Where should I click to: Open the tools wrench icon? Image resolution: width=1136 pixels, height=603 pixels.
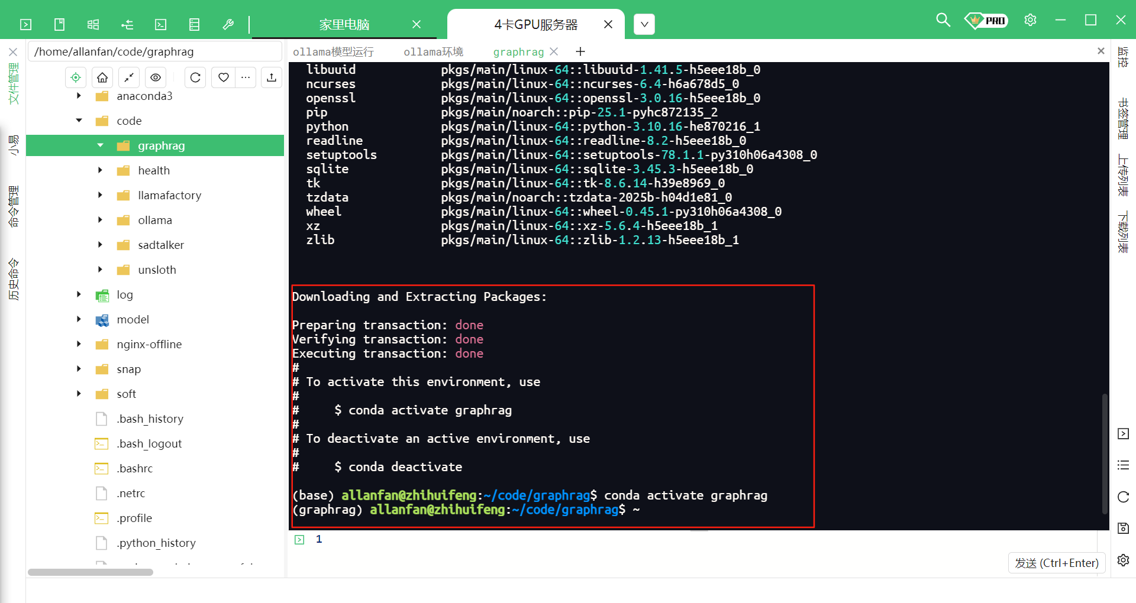tap(228, 24)
